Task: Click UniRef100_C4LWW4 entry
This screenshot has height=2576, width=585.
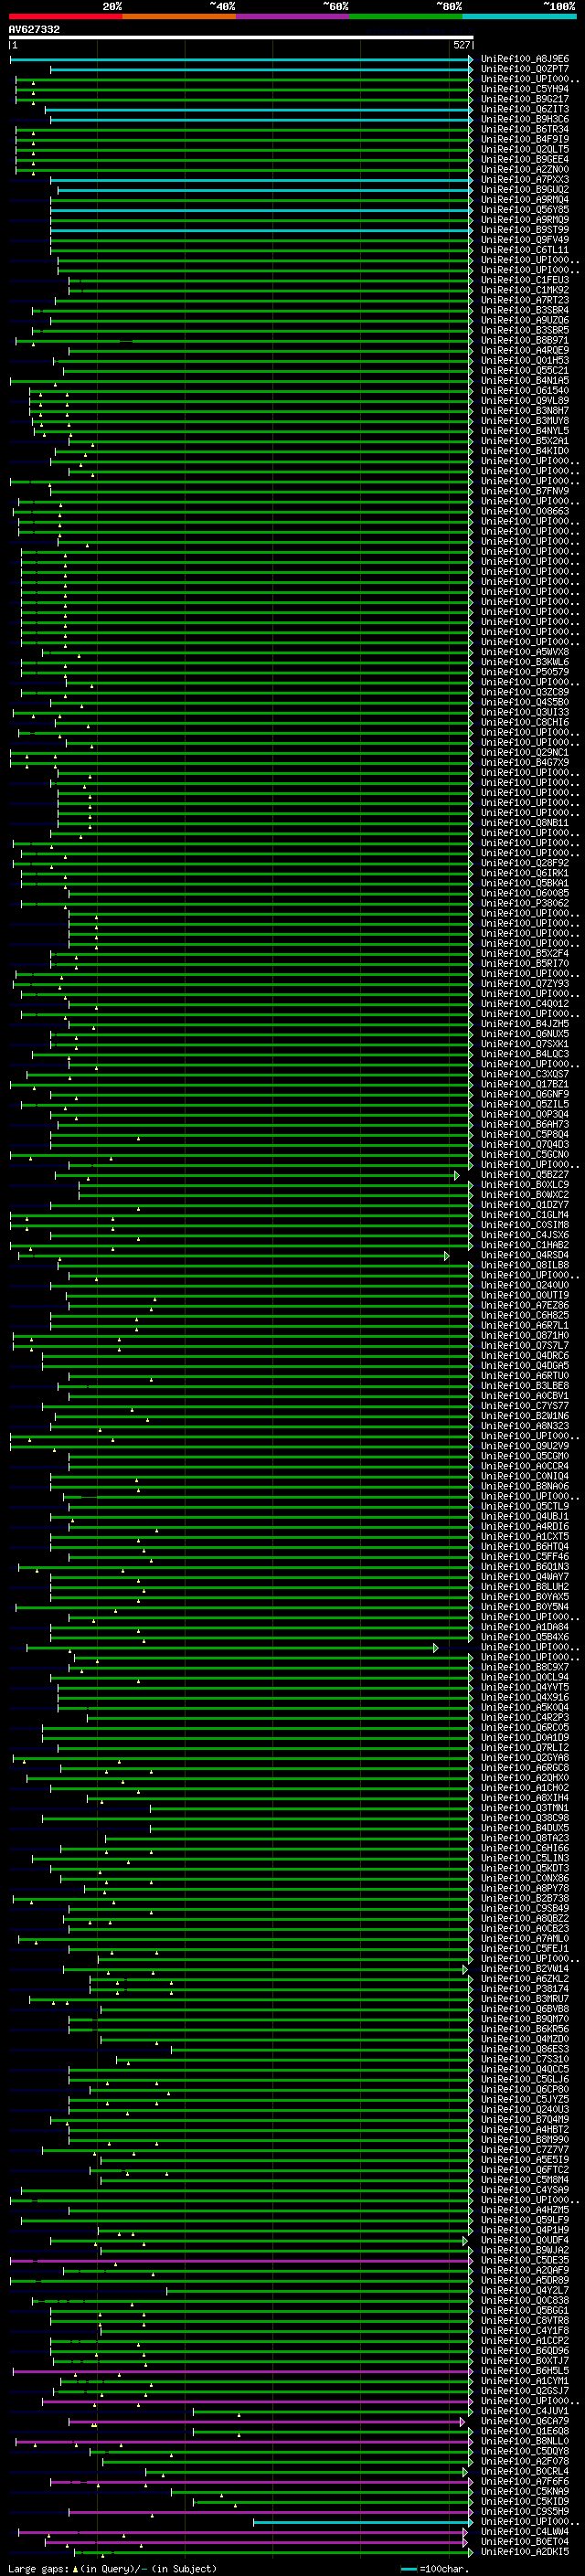Action: pyautogui.click(x=525, y=2531)
